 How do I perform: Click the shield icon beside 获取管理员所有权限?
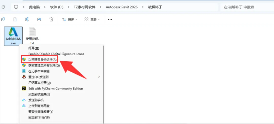pos(24,65)
